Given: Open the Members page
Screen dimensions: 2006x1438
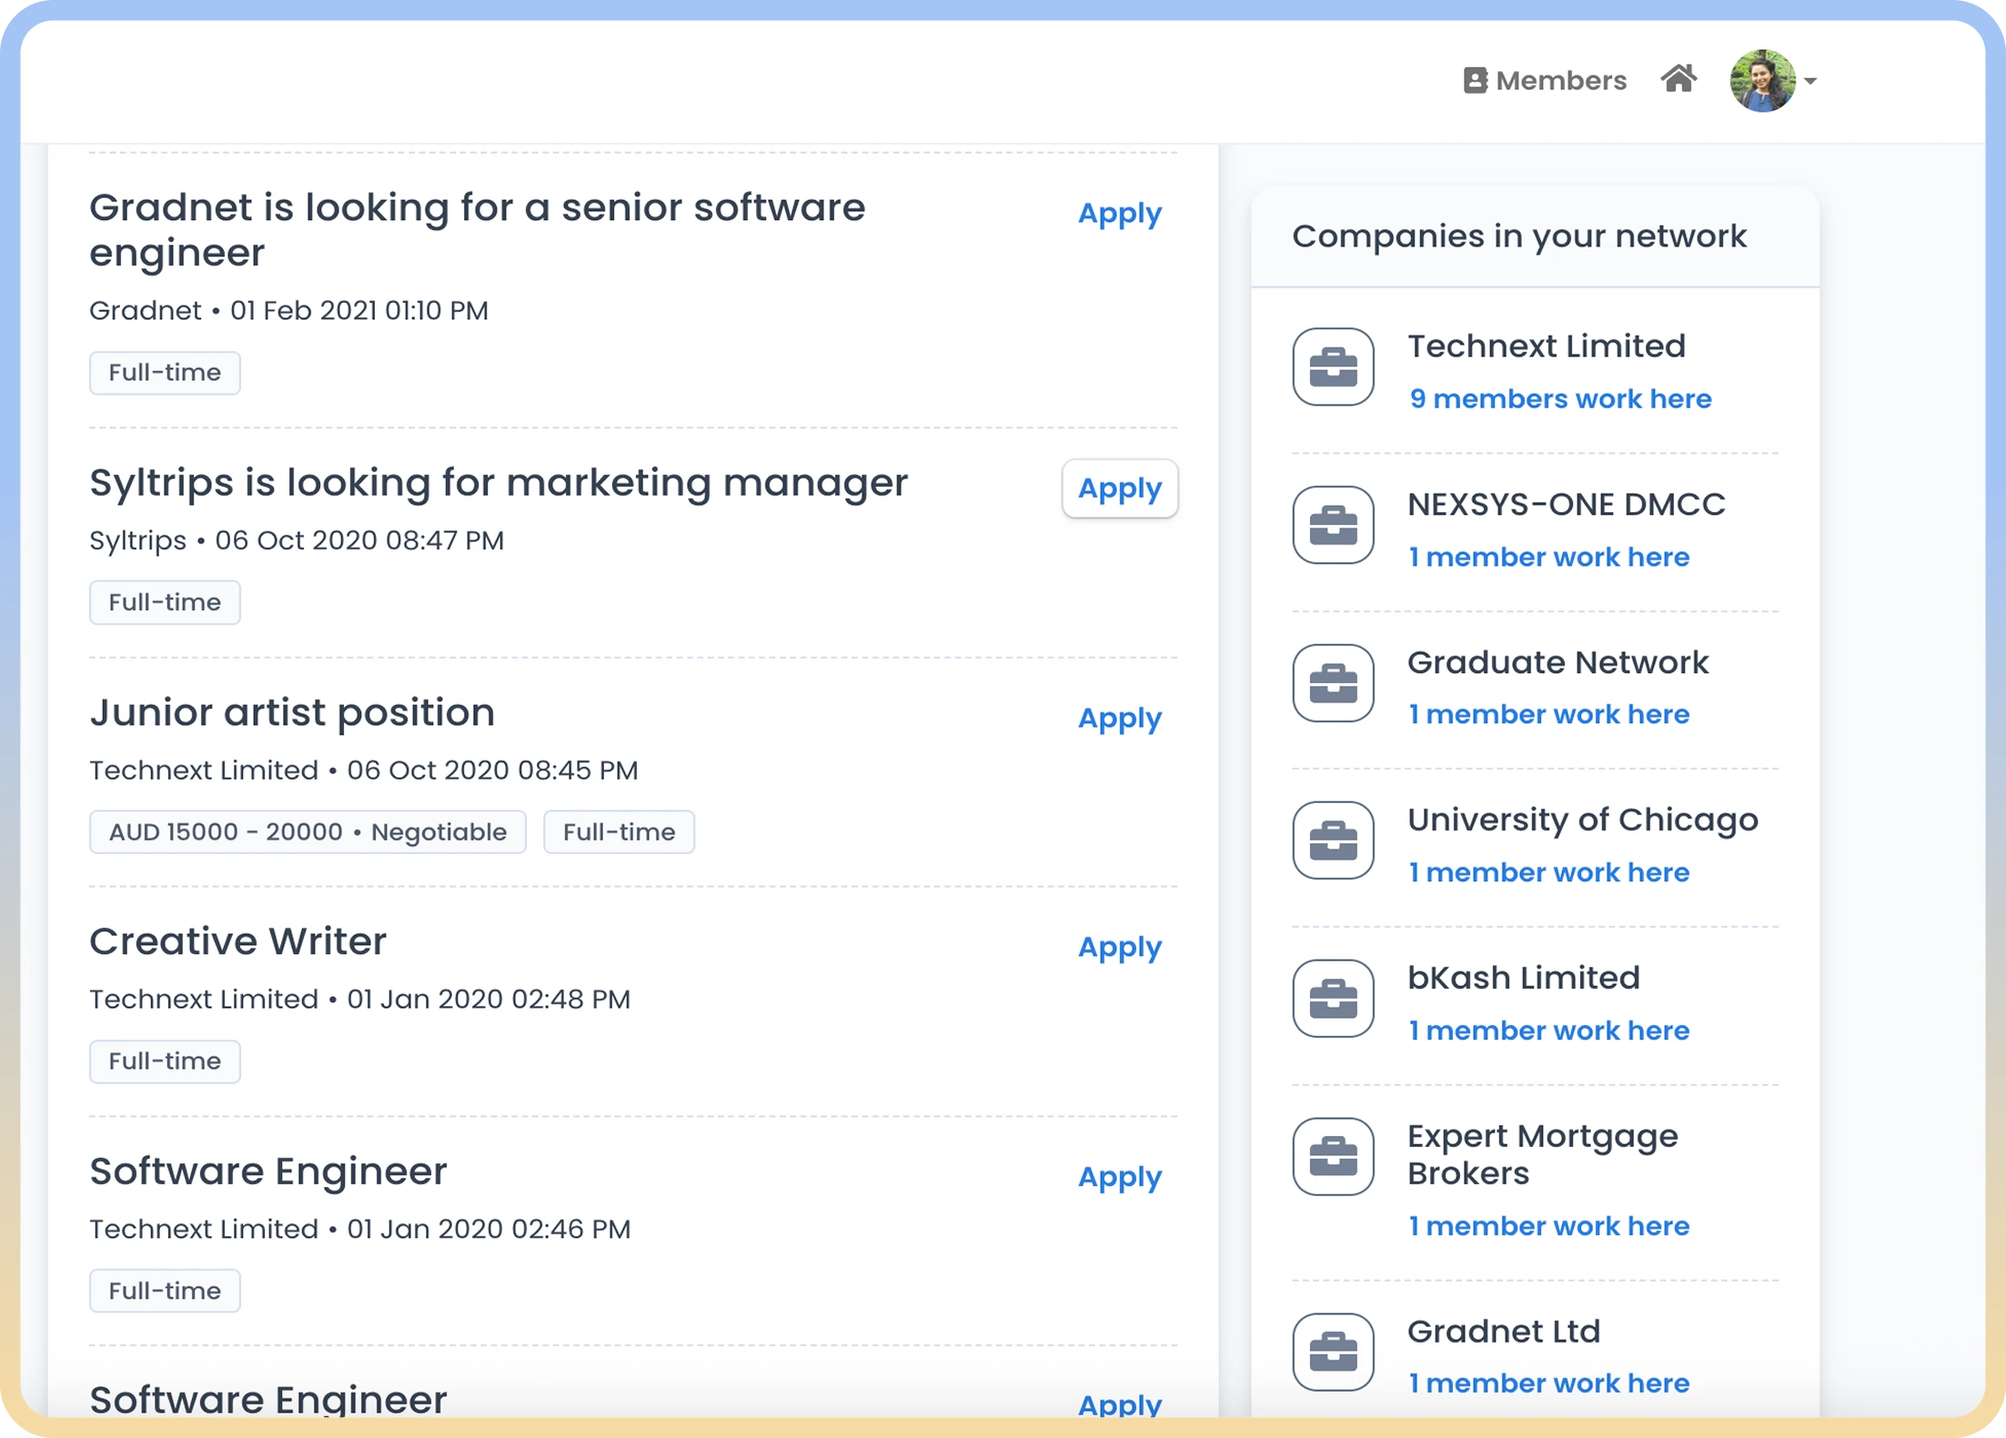Looking at the screenshot, I should point(1545,80).
